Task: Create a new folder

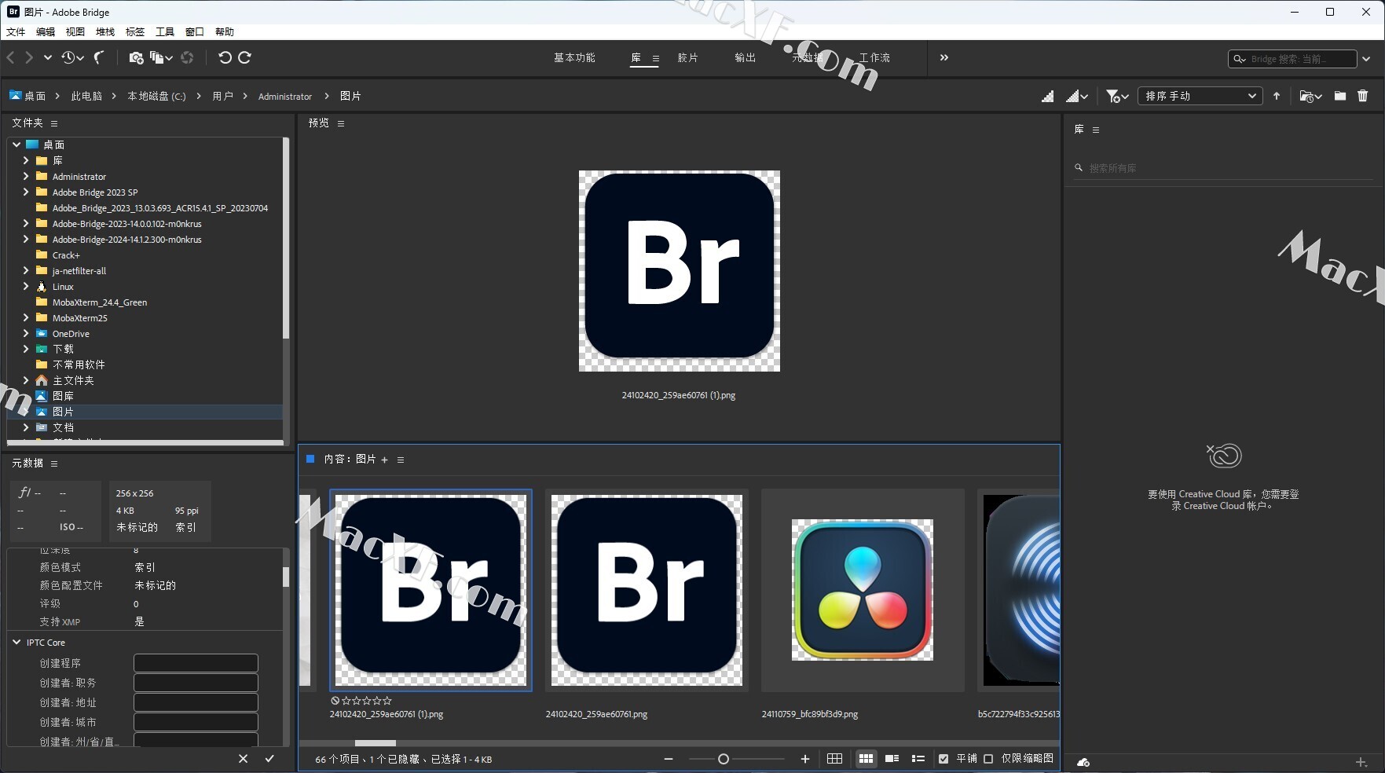Action: 1340,96
